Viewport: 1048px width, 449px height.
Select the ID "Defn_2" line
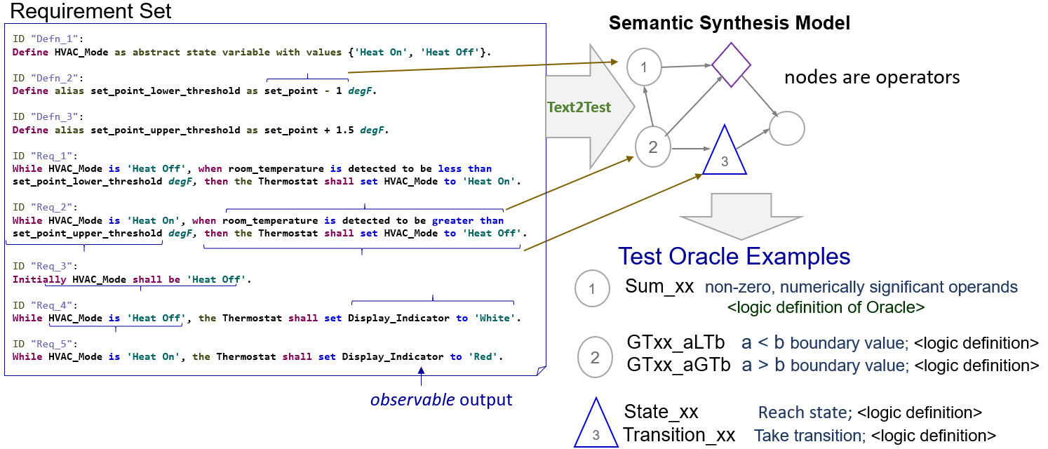point(48,79)
